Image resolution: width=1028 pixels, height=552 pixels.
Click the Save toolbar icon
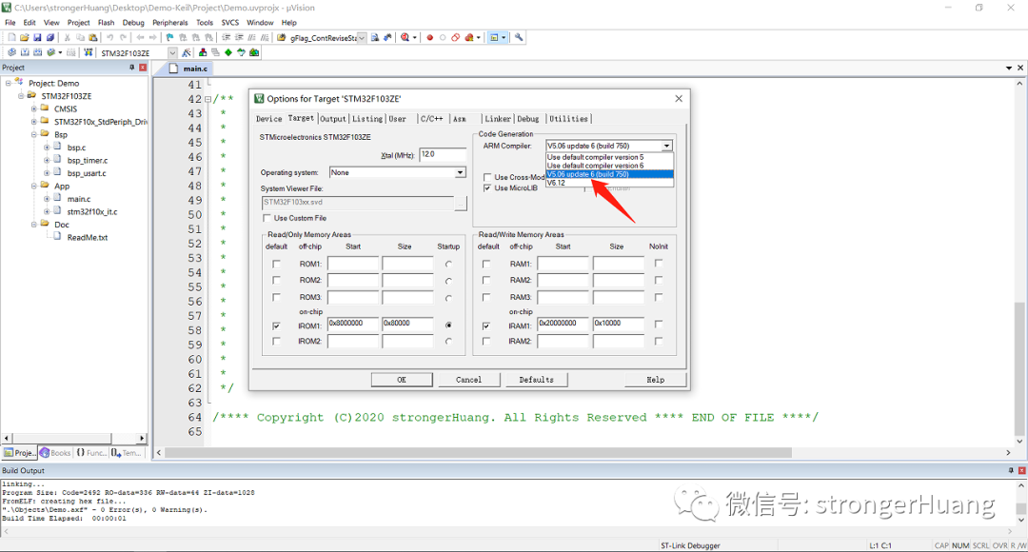tap(37, 37)
